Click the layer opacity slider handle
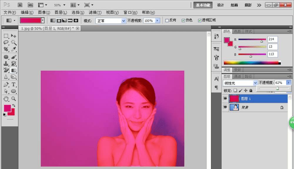The height and width of the screenshot is (169, 294). [277, 88]
